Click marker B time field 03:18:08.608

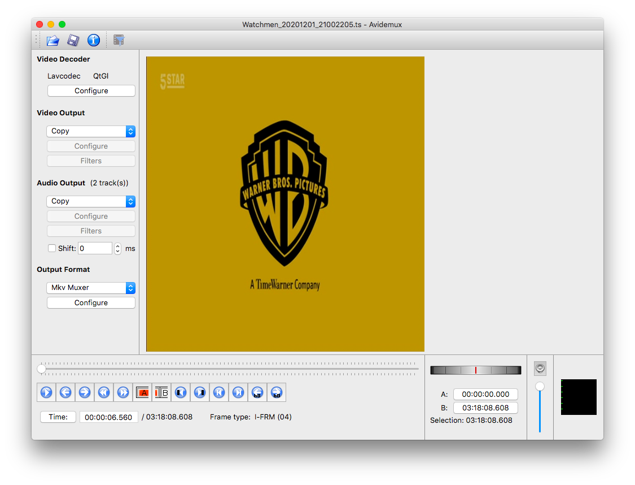point(485,408)
